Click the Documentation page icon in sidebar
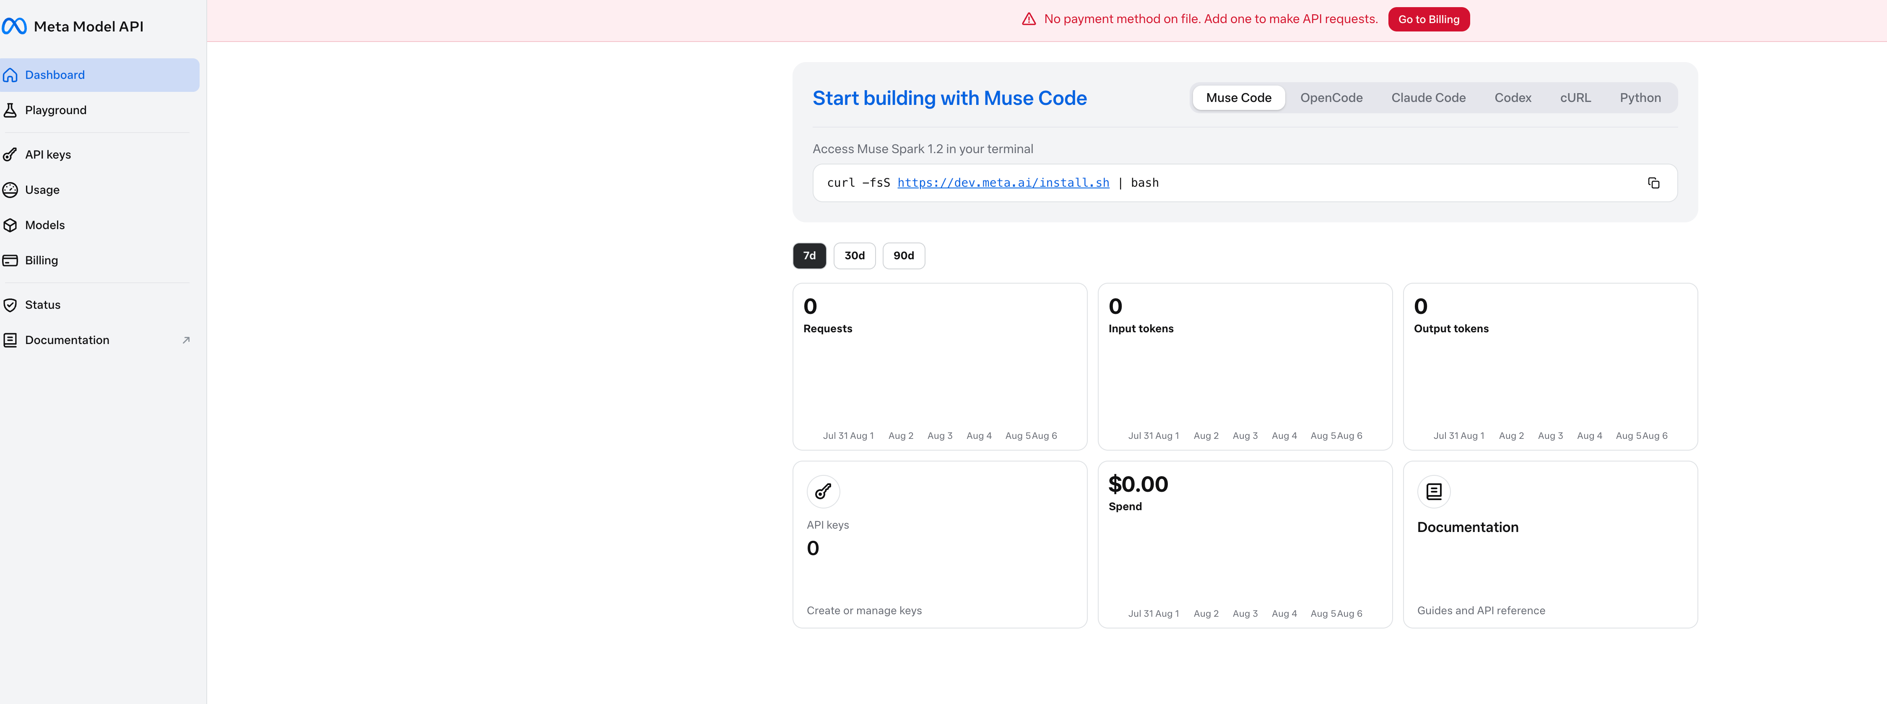Screen dimensions: 1887x704 10,340
